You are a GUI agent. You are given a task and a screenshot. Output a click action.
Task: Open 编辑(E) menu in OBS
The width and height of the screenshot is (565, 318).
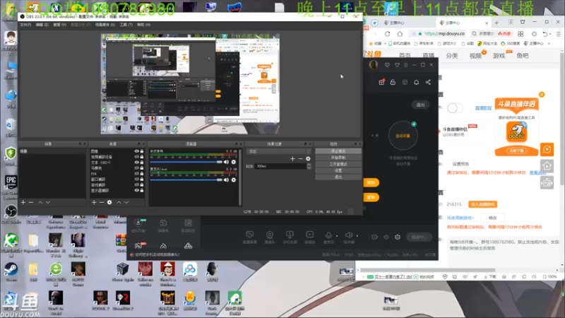[x=42, y=25]
